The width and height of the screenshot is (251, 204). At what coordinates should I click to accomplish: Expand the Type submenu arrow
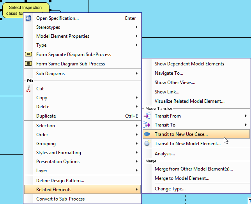coord(137,45)
